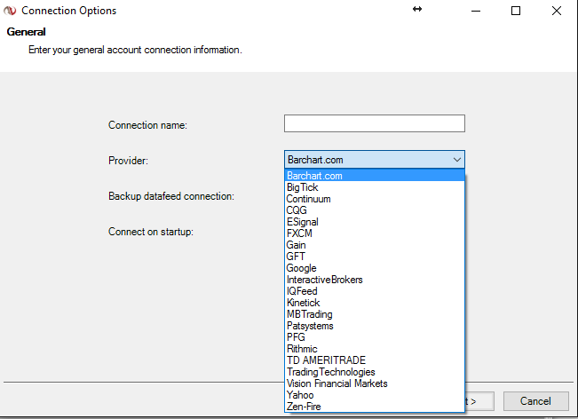Pick Vision Financial Markets option
The height and width of the screenshot is (419, 578).
[x=375, y=383]
